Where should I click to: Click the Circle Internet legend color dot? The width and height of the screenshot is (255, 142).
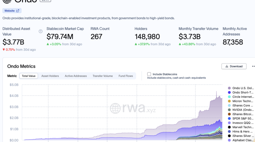click(229, 97)
